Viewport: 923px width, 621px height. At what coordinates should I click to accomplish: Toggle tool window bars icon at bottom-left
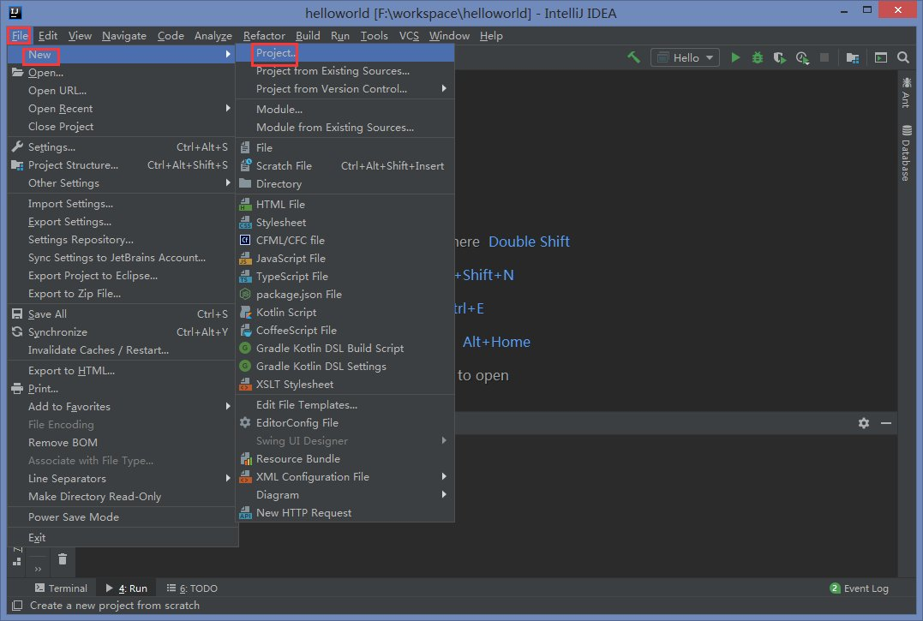[x=17, y=605]
